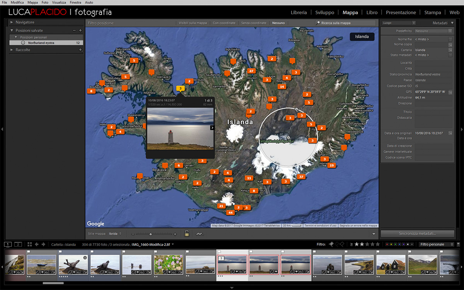The image size is (464, 290).
Task: Set rating filter to third star
Action: 367,244
